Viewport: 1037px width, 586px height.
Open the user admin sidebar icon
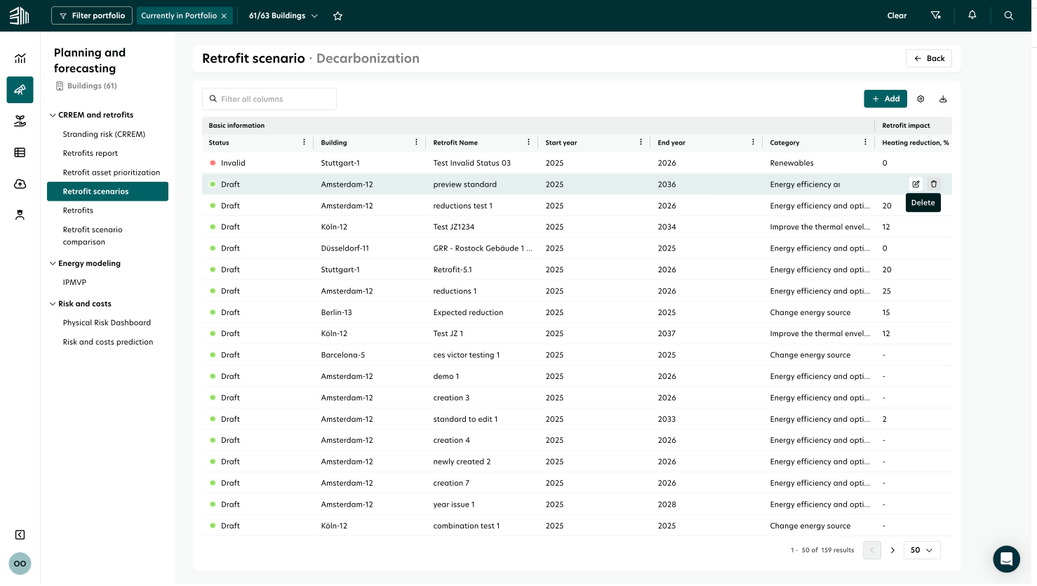click(x=20, y=215)
